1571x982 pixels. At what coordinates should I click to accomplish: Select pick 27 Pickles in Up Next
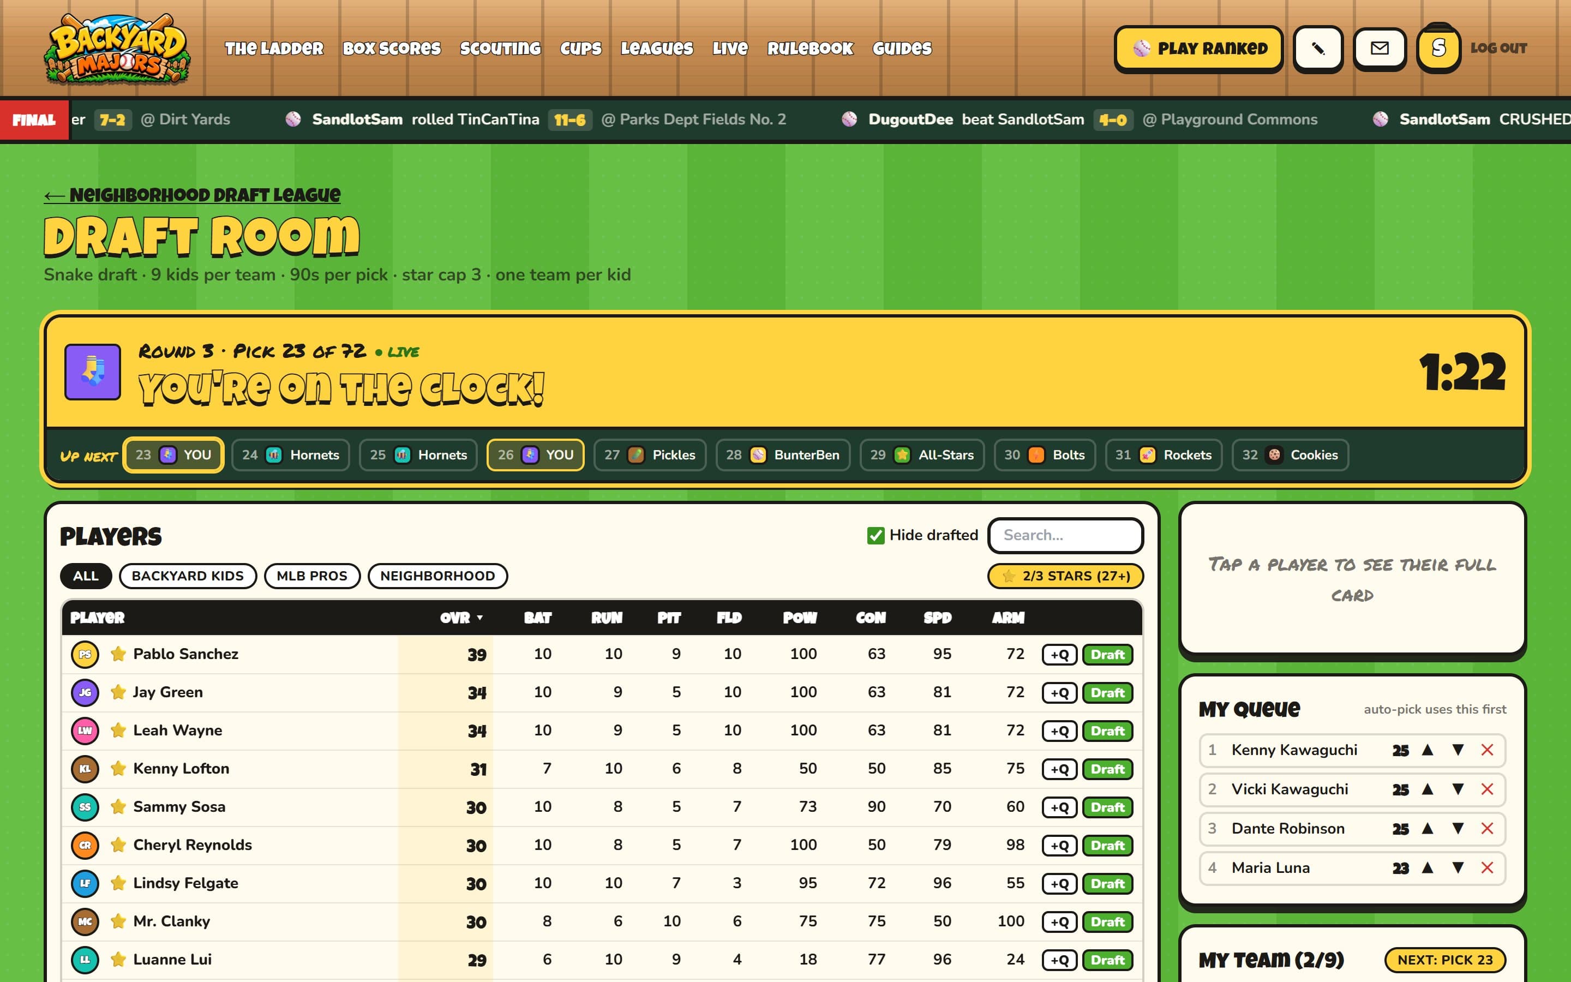pyautogui.click(x=650, y=454)
